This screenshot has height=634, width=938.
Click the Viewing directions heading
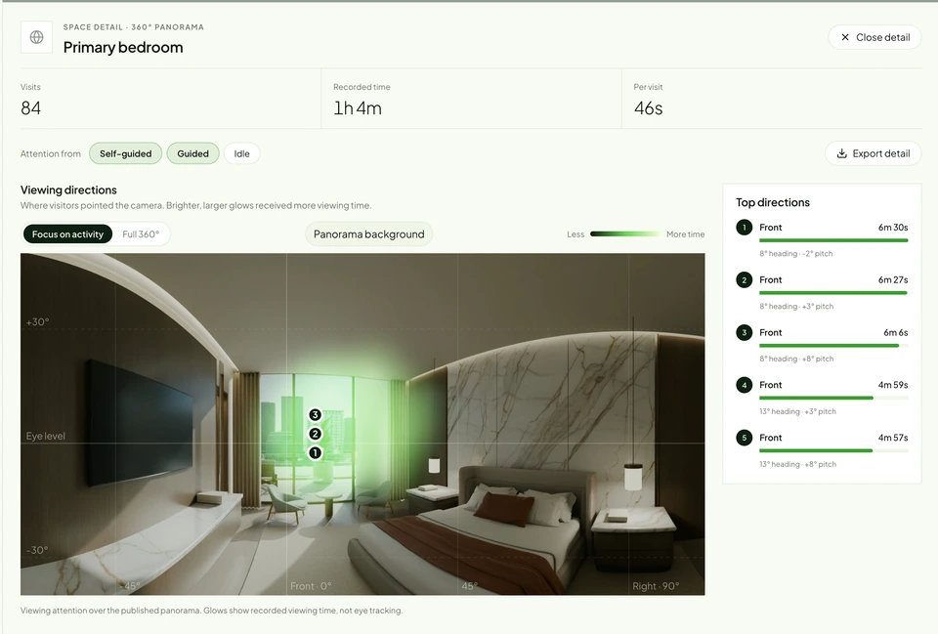68,190
